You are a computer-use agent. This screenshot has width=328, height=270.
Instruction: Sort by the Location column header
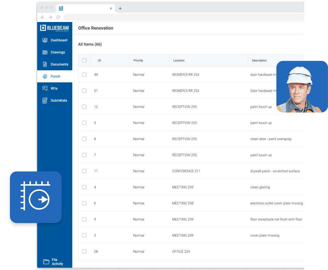tap(179, 61)
